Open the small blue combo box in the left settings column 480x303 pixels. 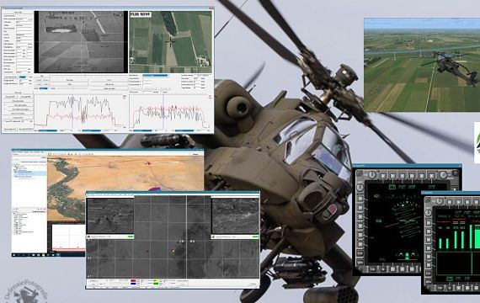tap(23, 77)
